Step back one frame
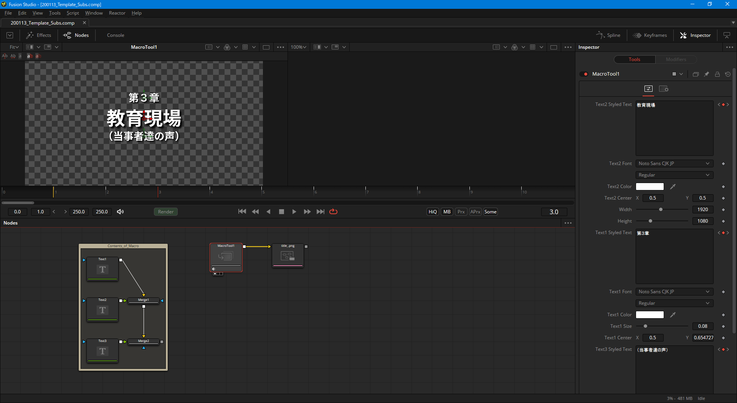This screenshot has height=403, width=737. pos(255,212)
